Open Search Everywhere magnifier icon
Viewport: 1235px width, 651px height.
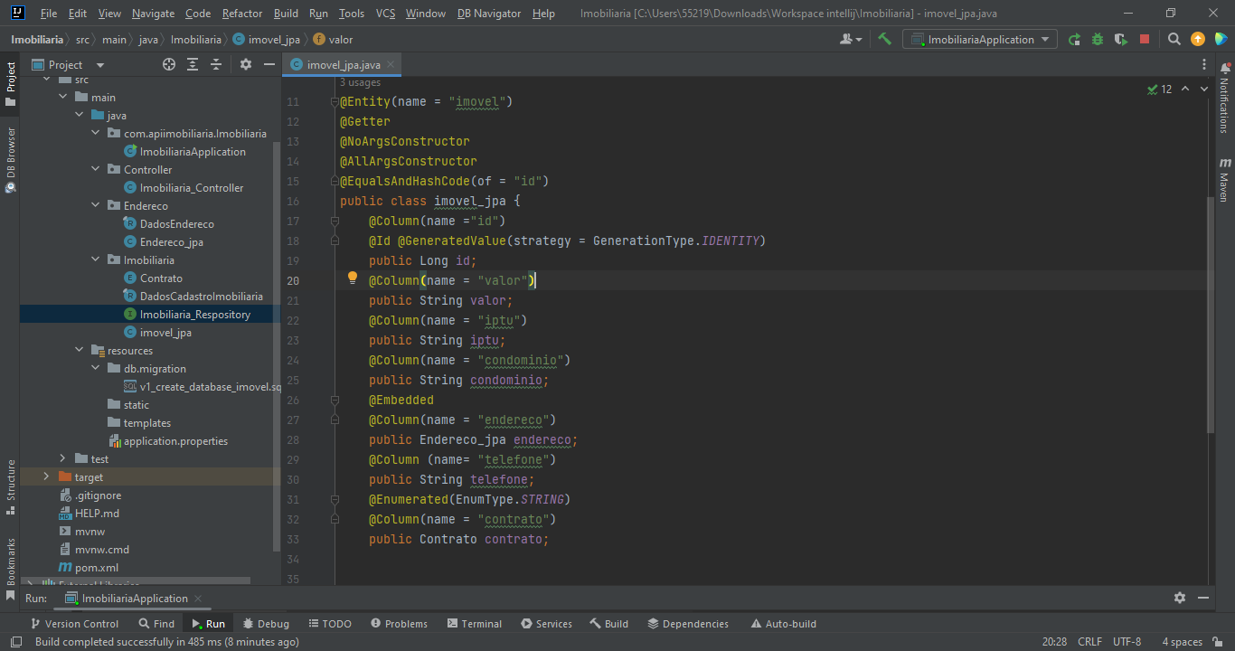pos(1174,39)
